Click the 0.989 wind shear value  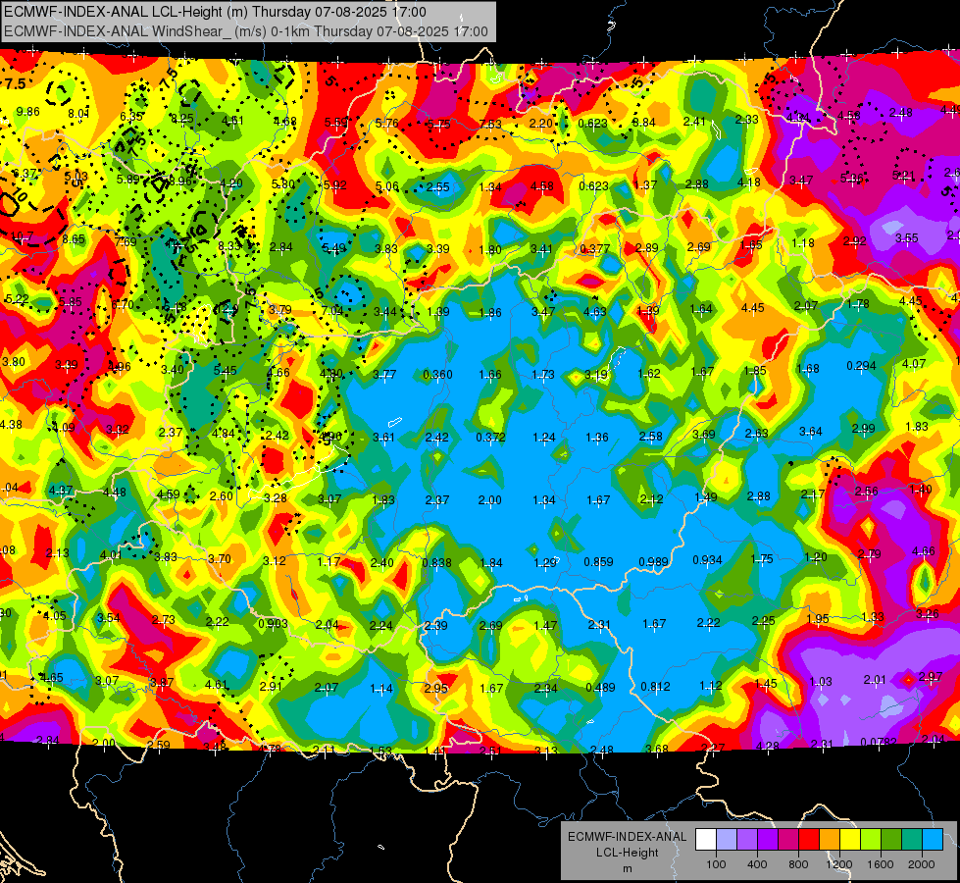(x=654, y=562)
